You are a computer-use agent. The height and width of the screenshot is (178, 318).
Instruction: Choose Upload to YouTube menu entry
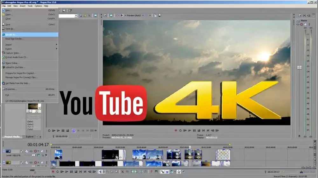30,67
